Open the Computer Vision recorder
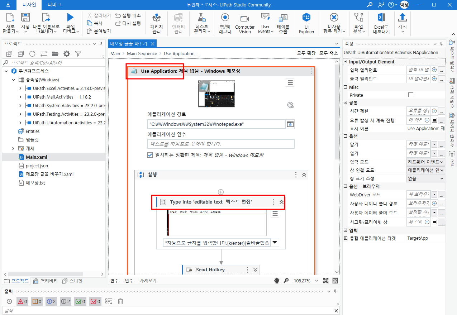457x315 pixels. 245,24
